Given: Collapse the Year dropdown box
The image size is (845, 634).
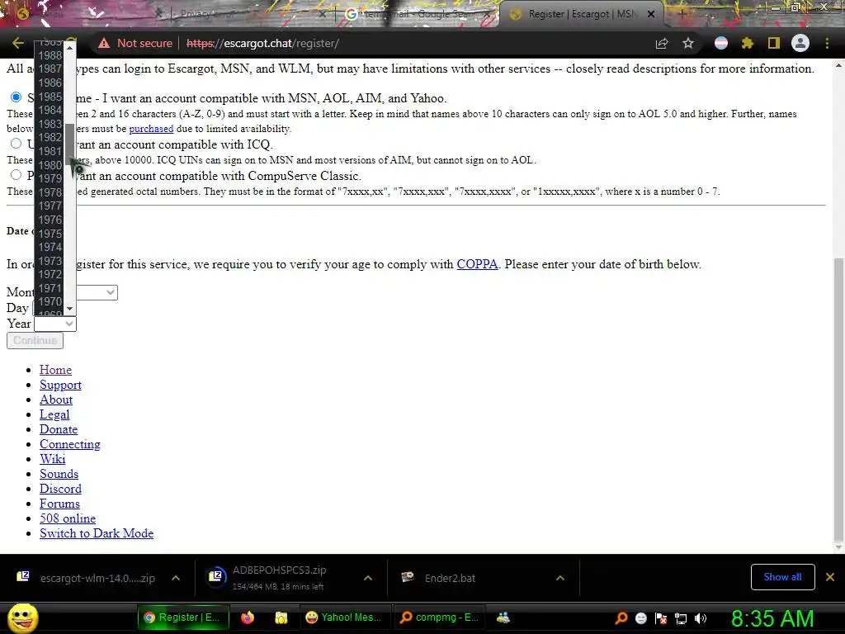Looking at the screenshot, I should coord(55,324).
